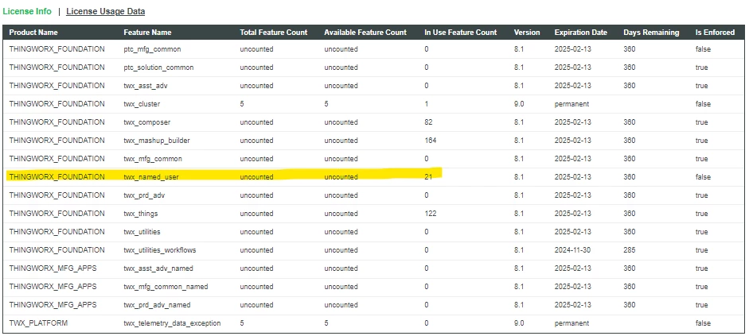
Task: Click the Product Name column header
Action: (33, 33)
